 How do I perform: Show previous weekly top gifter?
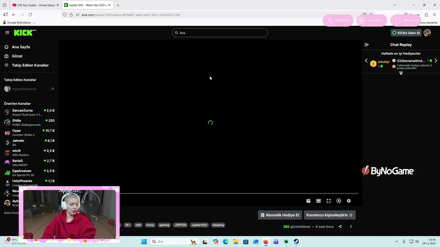366,61
